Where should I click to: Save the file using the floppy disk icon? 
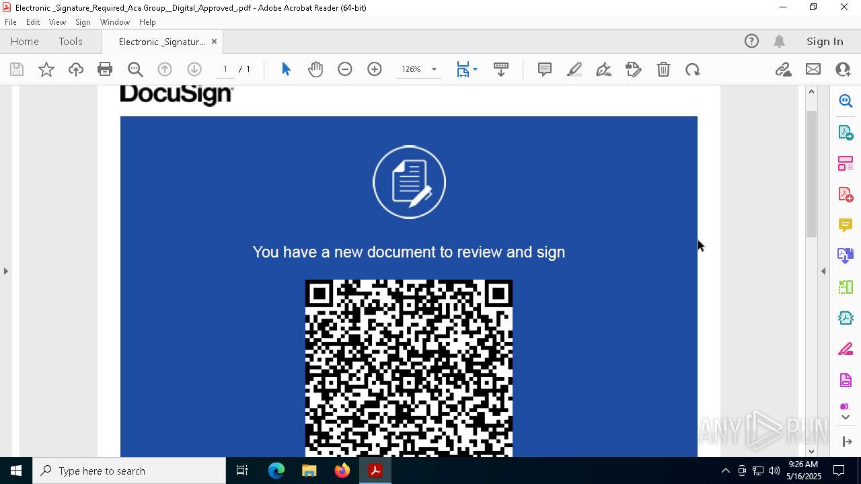(x=17, y=69)
